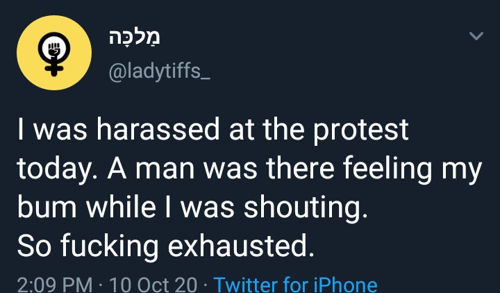The width and height of the screenshot is (500, 293).
Task: Open the "Twitter for iPhone" source link
Action: (296, 284)
